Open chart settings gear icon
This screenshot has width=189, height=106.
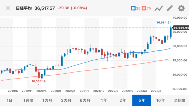pos(181,8)
